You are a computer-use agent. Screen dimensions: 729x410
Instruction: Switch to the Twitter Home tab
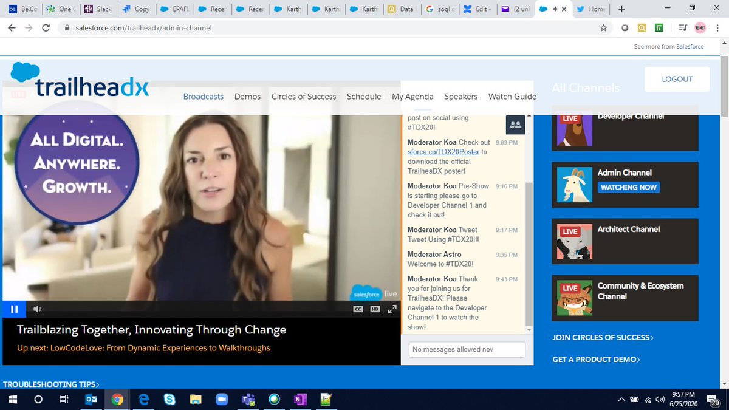coord(591,9)
